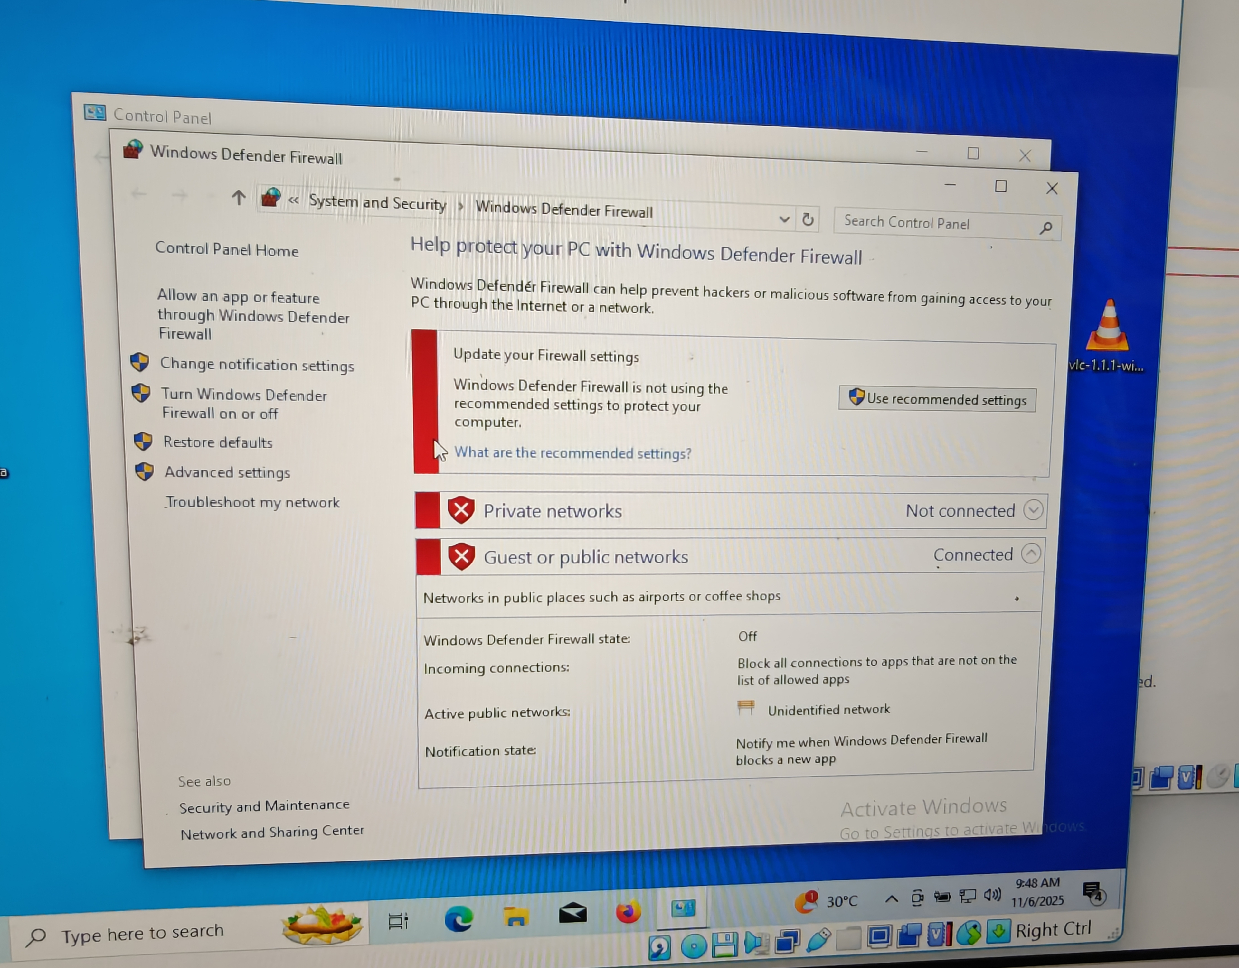
Task: Open the Mail app on the taskbar
Action: [572, 913]
